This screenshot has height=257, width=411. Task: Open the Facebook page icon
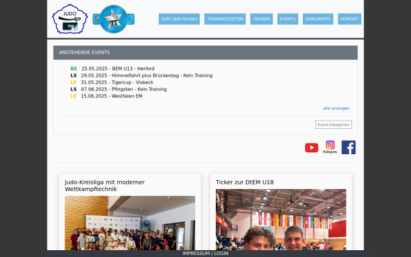pyautogui.click(x=349, y=147)
